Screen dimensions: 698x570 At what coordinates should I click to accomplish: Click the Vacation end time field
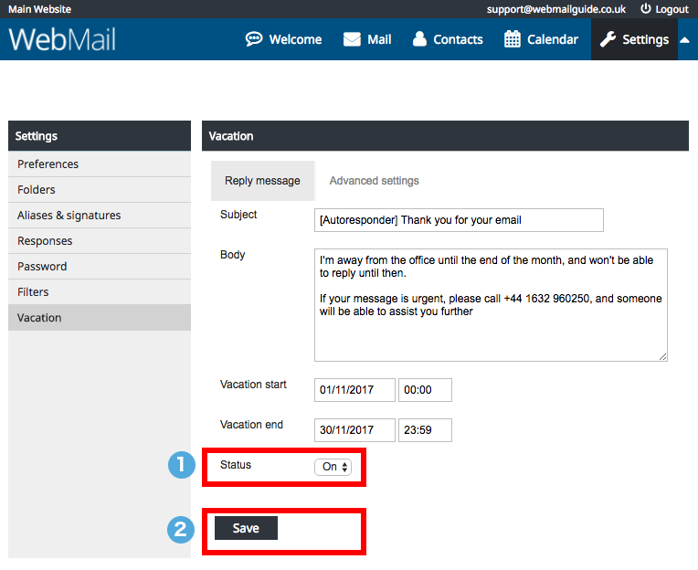(x=425, y=430)
